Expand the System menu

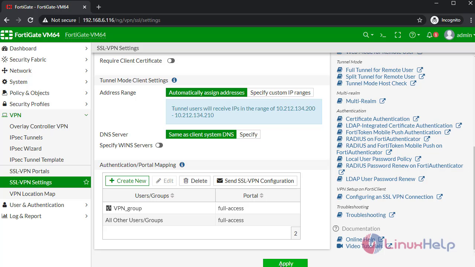86,82
